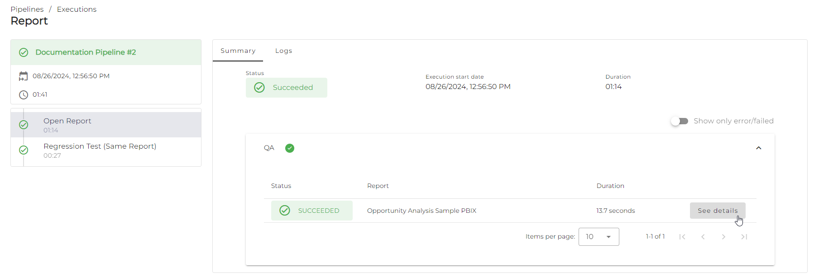814x277 pixels.
Task: Go to the next page of results
Action: pyautogui.click(x=723, y=237)
